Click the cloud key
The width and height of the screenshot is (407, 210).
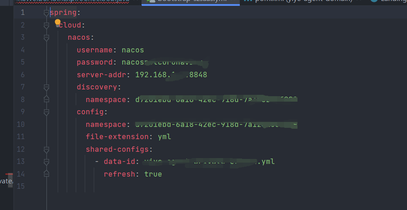point(70,25)
